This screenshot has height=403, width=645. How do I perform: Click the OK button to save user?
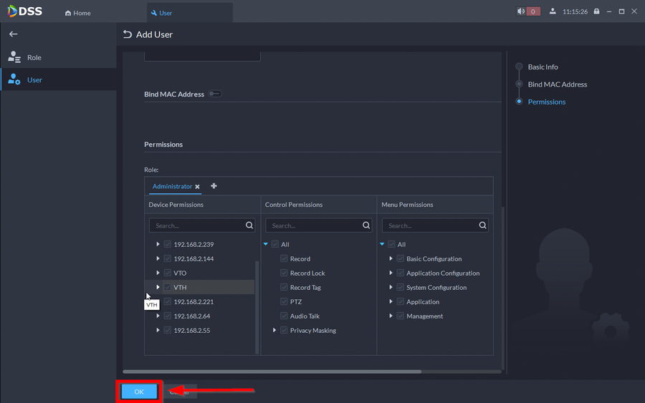coord(139,392)
